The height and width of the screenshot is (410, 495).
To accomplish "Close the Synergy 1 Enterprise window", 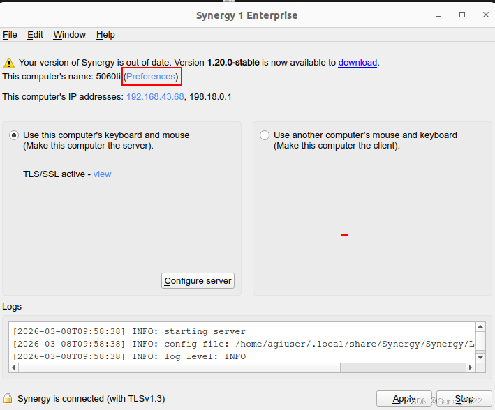I will 486,15.
